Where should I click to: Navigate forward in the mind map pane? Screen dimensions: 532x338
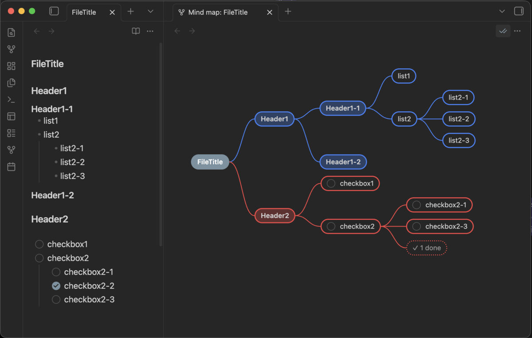pyautogui.click(x=192, y=31)
